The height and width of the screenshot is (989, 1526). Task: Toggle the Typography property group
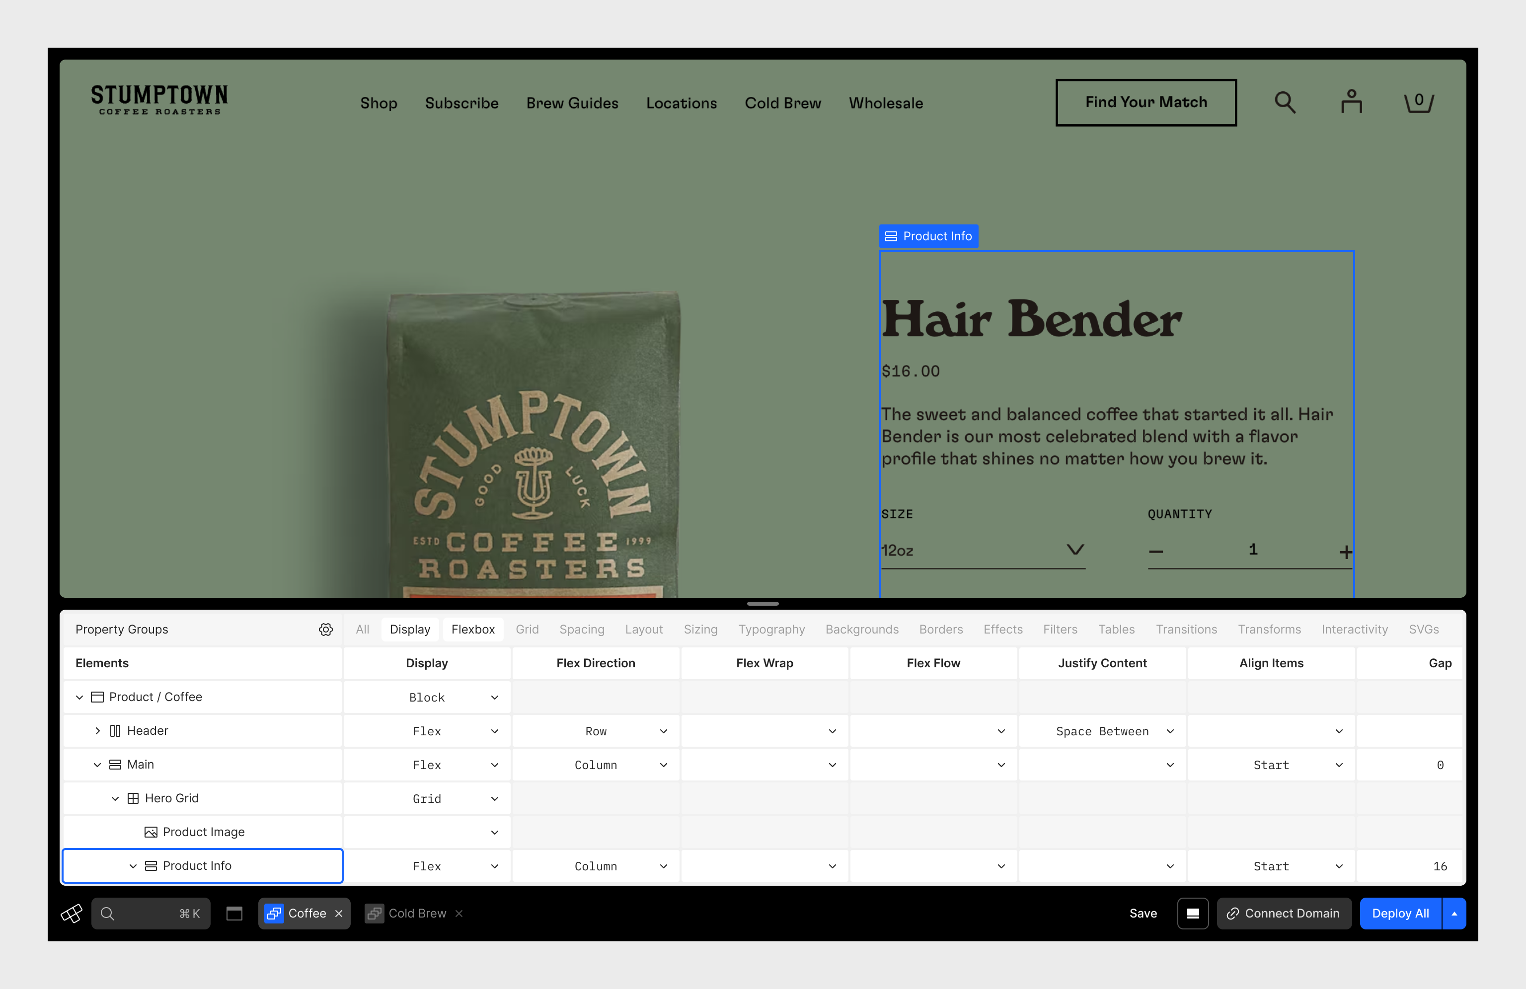click(771, 630)
